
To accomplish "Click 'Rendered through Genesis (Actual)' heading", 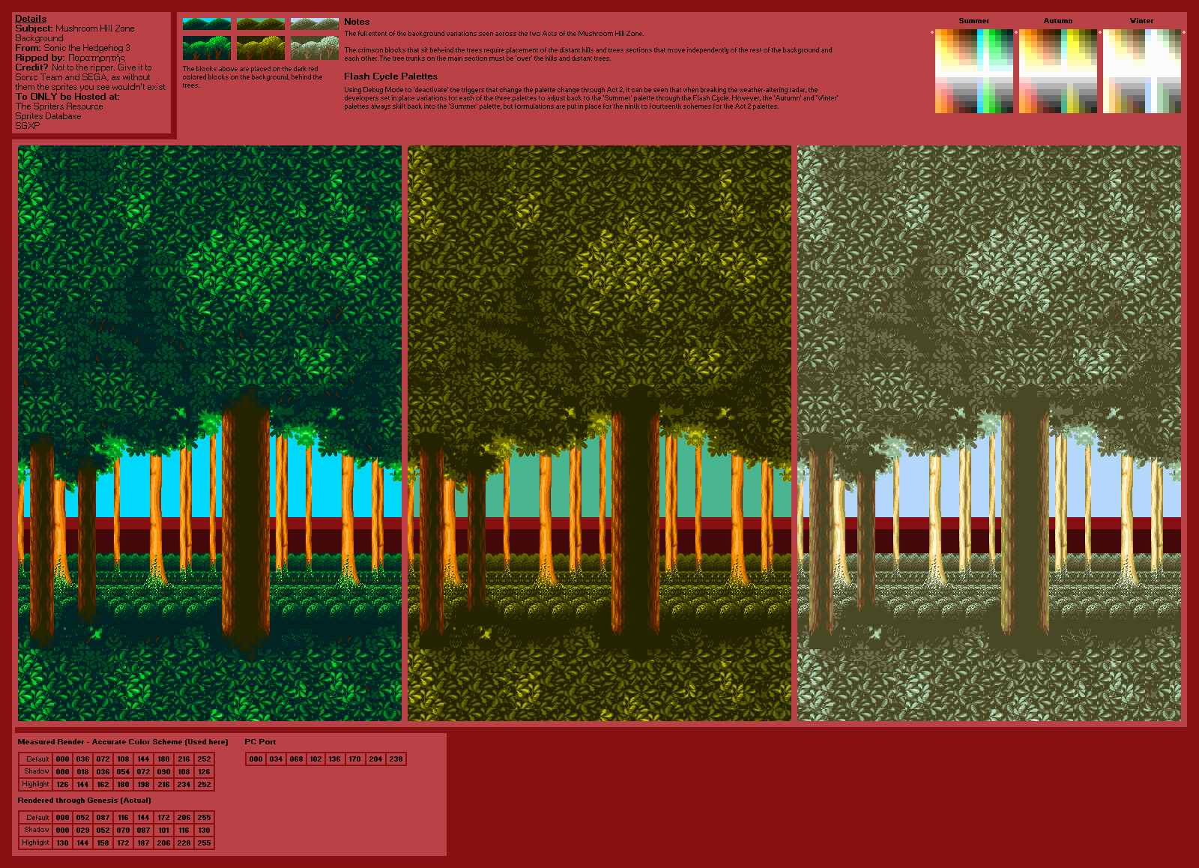I will click(84, 801).
